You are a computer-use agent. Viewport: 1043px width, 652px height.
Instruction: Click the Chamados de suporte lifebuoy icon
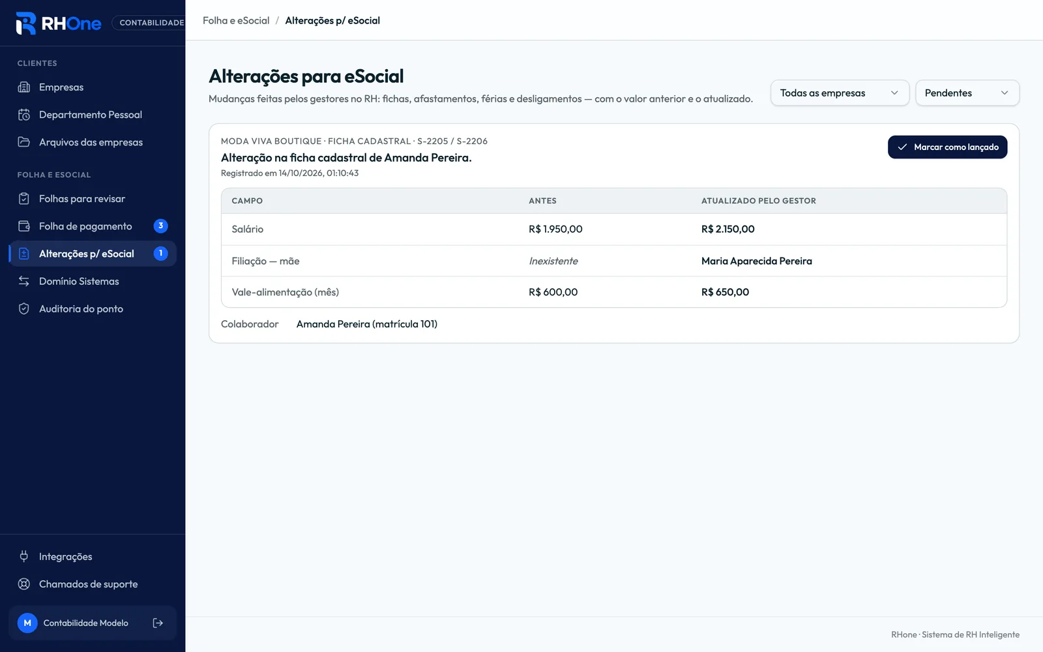(x=24, y=584)
